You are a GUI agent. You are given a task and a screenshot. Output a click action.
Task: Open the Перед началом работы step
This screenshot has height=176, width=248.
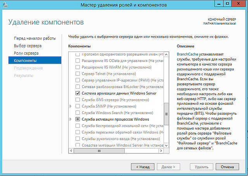pos(35,38)
